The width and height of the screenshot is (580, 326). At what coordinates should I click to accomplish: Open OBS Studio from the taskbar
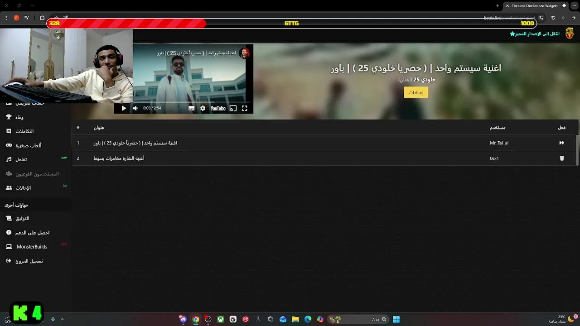click(x=208, y=319)
